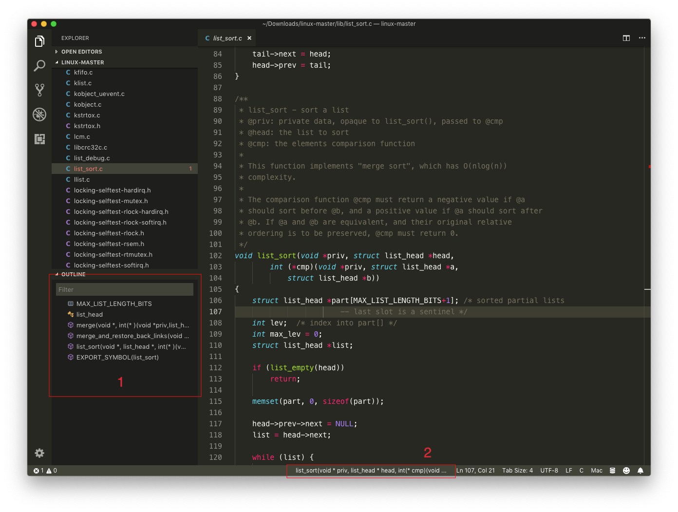Jump to MAX_LIST_LENGTH_BITS in outline
This screenshot has width=678, height=512.
(x=125, y=304)
